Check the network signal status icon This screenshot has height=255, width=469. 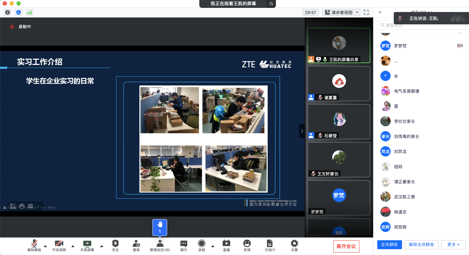29,12
